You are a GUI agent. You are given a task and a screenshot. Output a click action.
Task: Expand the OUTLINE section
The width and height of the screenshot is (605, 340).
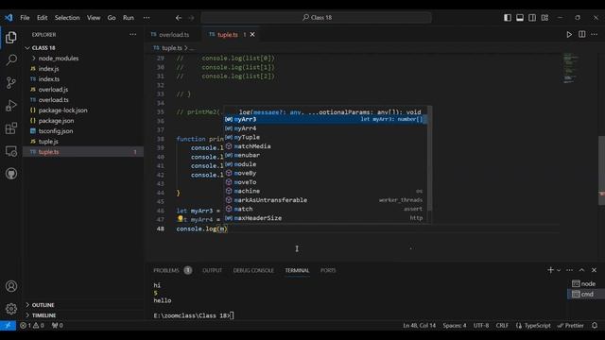click(x=27, y=305)
